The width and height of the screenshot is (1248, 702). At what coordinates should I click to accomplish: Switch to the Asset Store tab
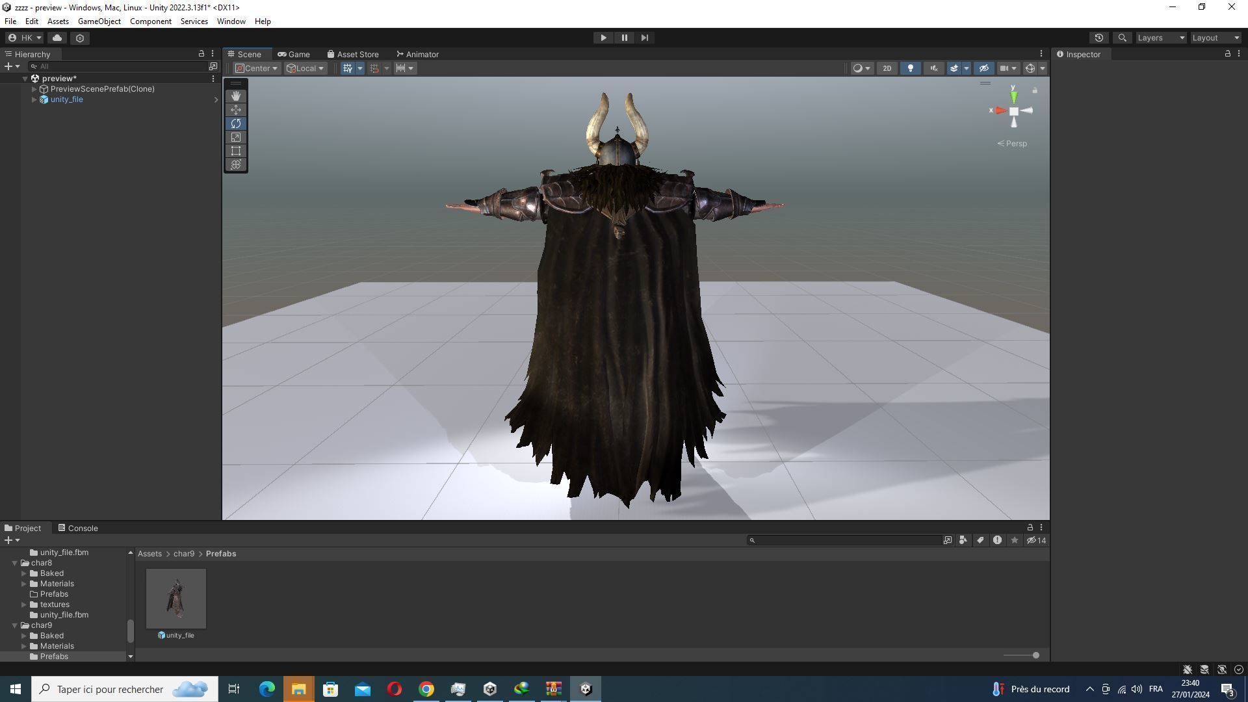(x=353, y=54)
